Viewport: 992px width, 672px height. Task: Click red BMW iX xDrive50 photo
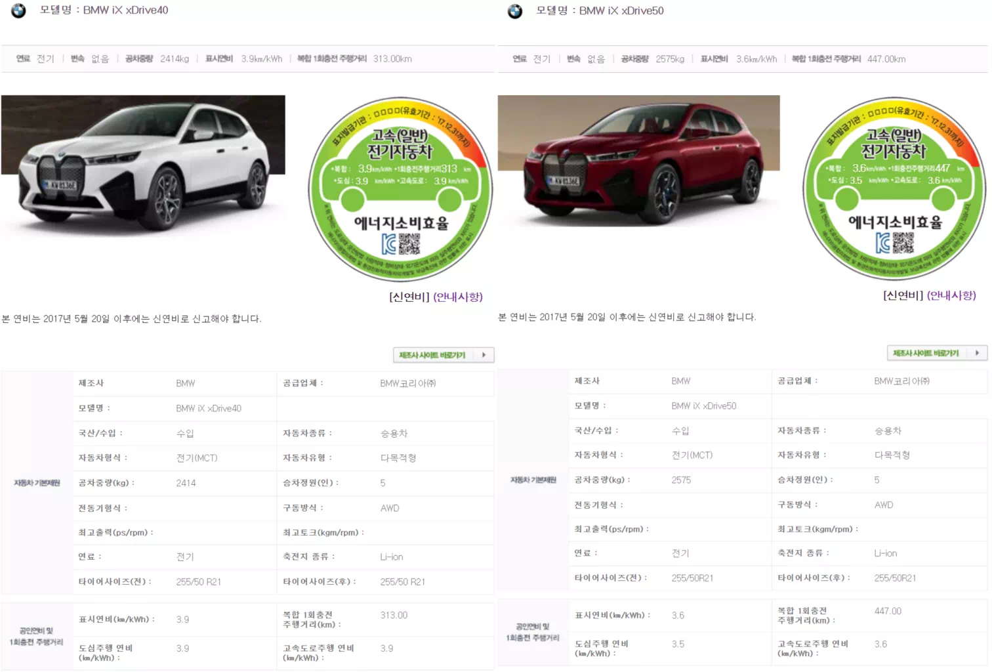pyautogui.click(x=639, y=161)
